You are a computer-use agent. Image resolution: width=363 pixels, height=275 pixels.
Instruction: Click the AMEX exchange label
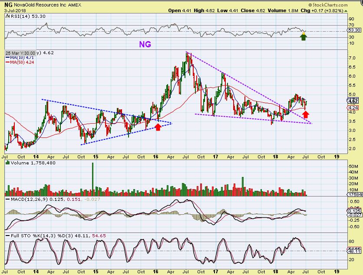(x=75, y=5)
